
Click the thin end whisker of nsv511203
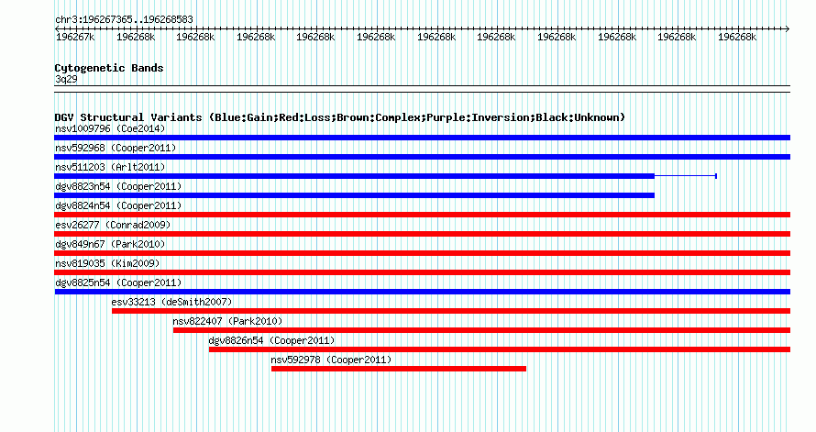686,176
